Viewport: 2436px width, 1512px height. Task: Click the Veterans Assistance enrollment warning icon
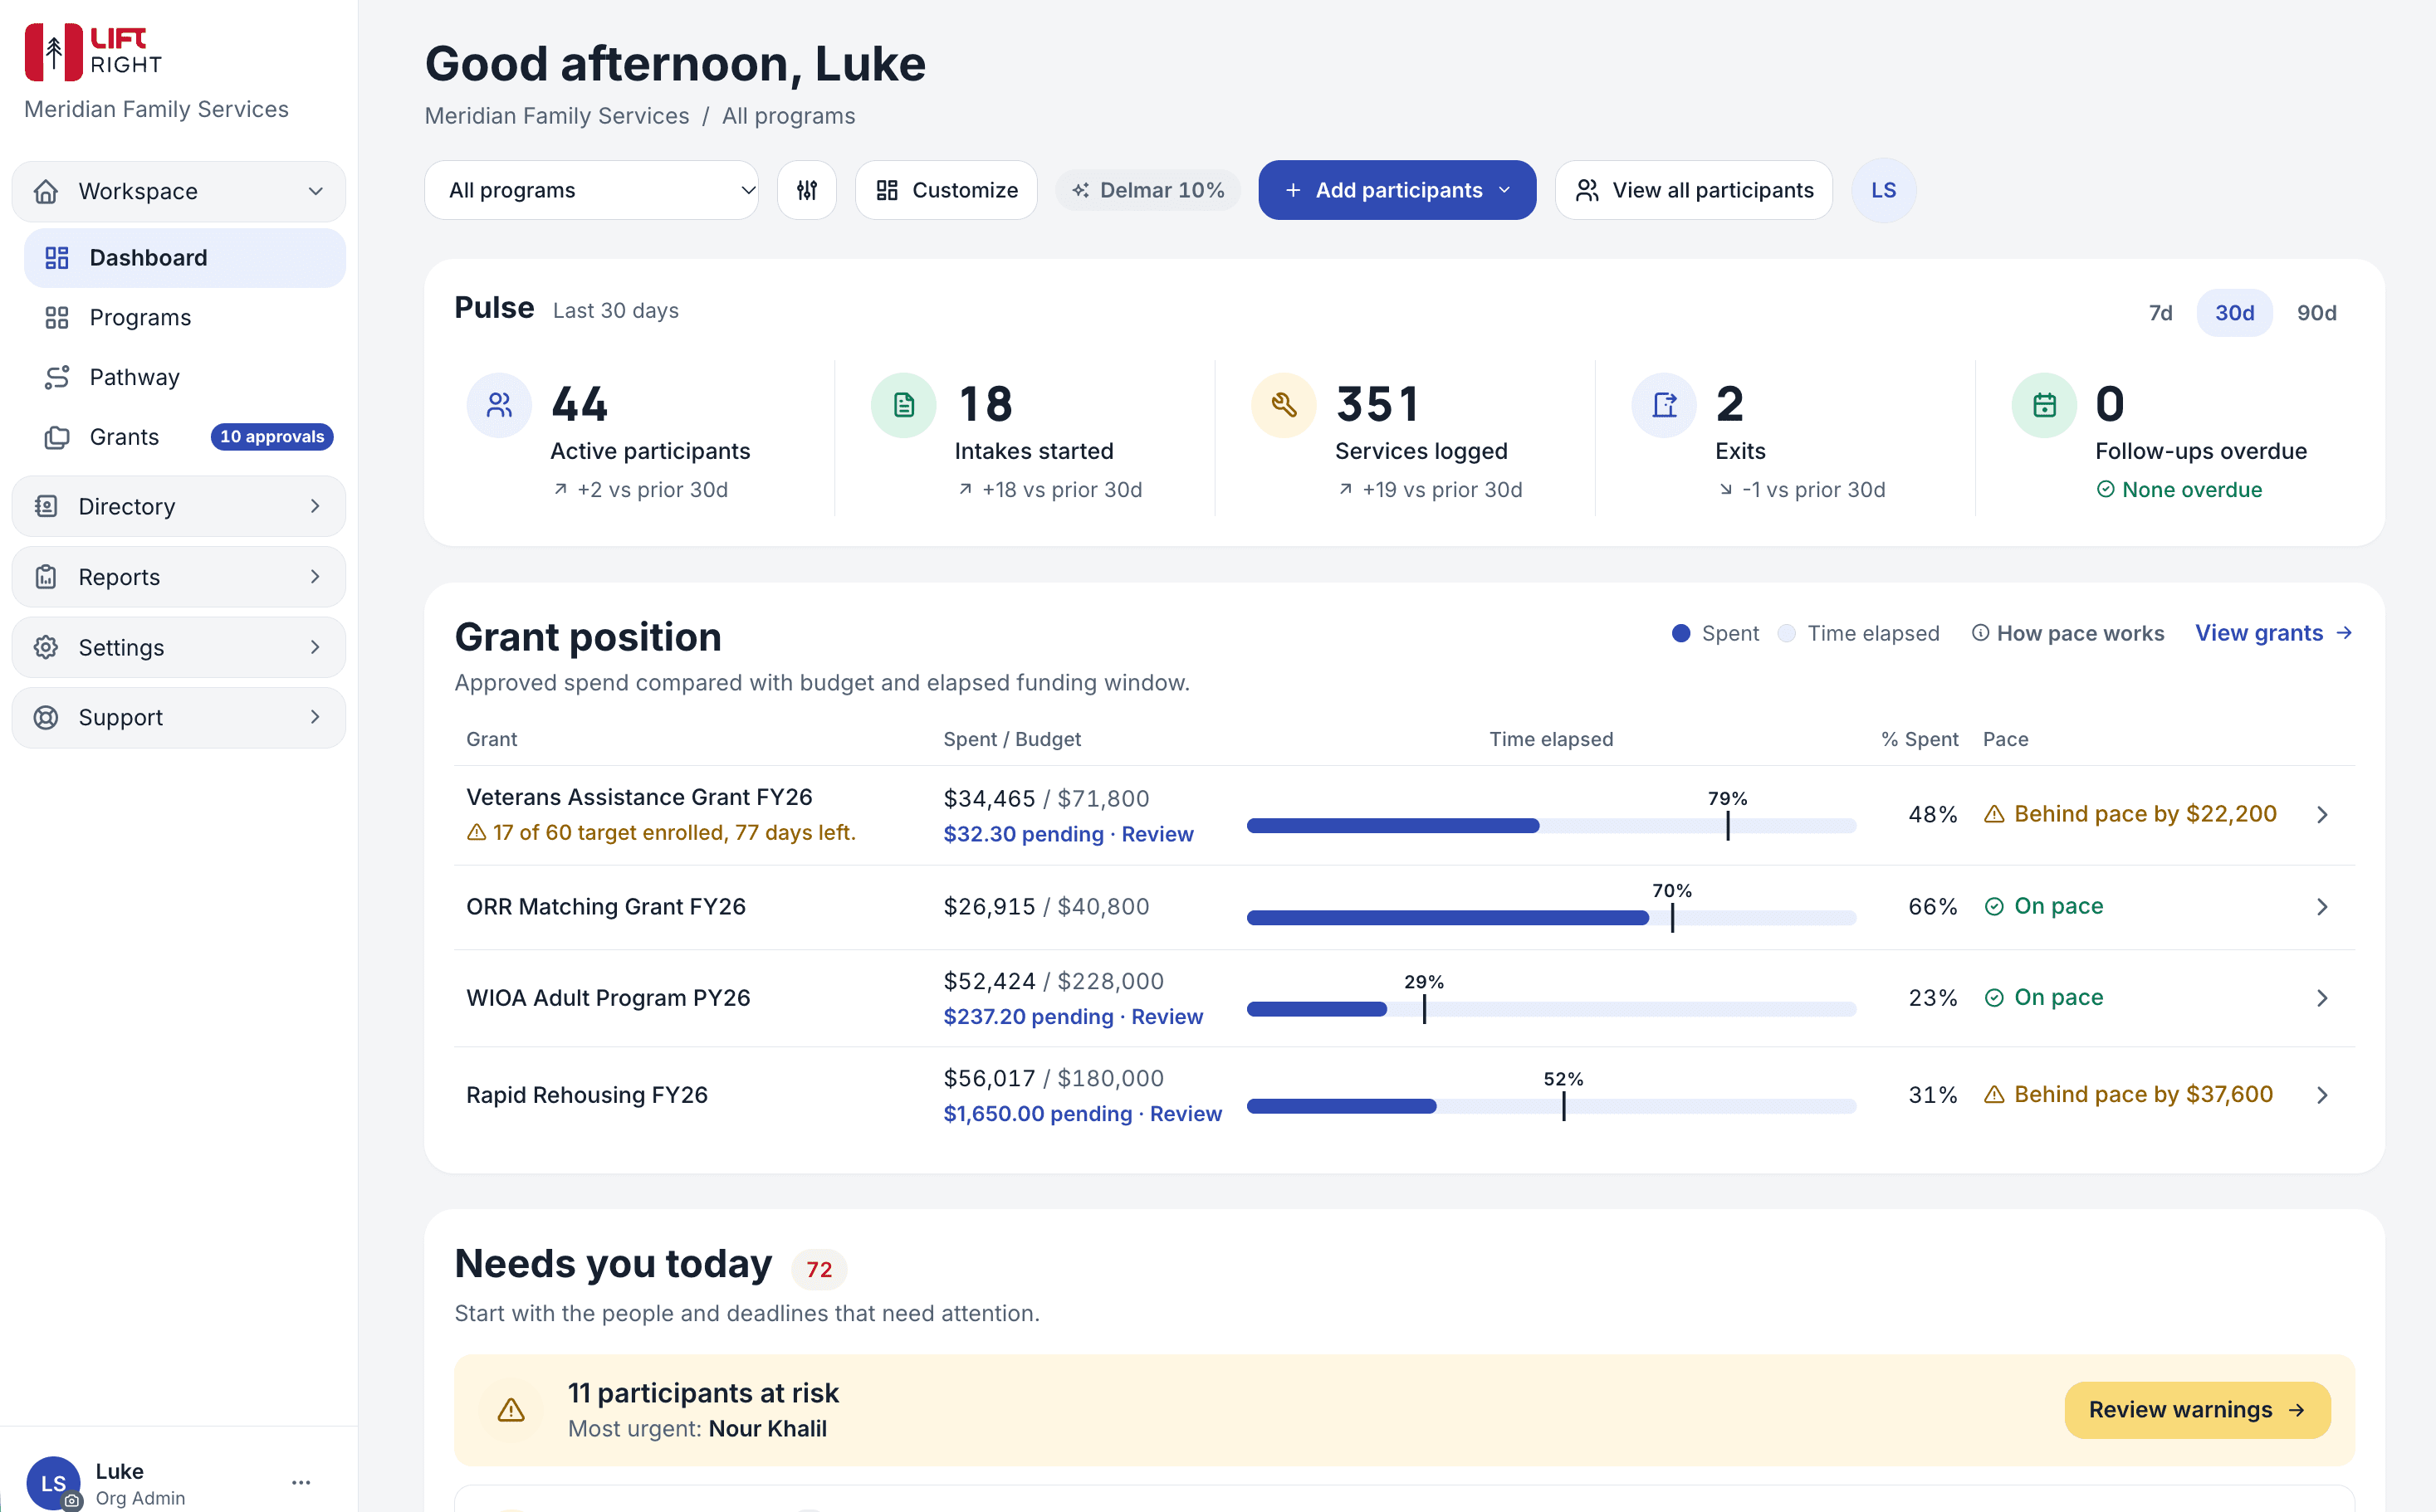point(477,832)
